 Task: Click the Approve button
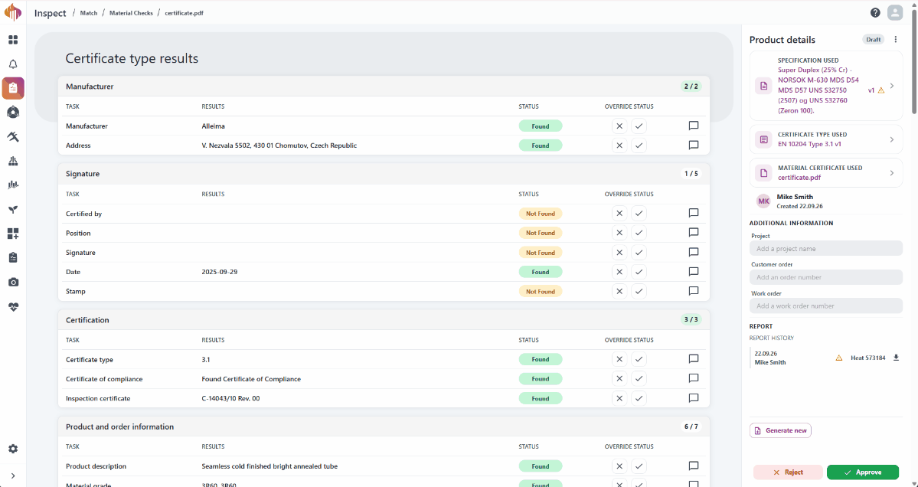pos(862,472)
